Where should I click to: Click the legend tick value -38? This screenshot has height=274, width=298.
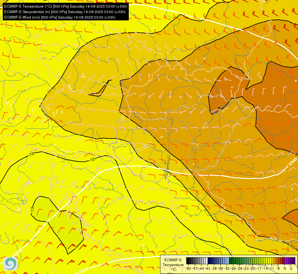(214, 269)
